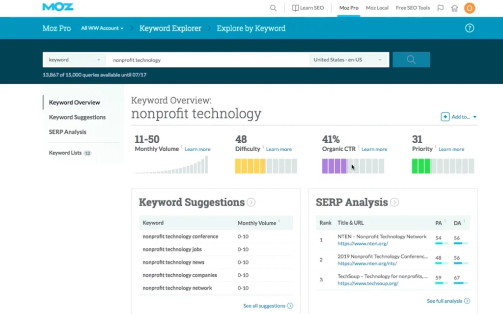The width and height of the screenshot is (503, 314).
Task: Open the keyword type dropdown
Action: 75,60
